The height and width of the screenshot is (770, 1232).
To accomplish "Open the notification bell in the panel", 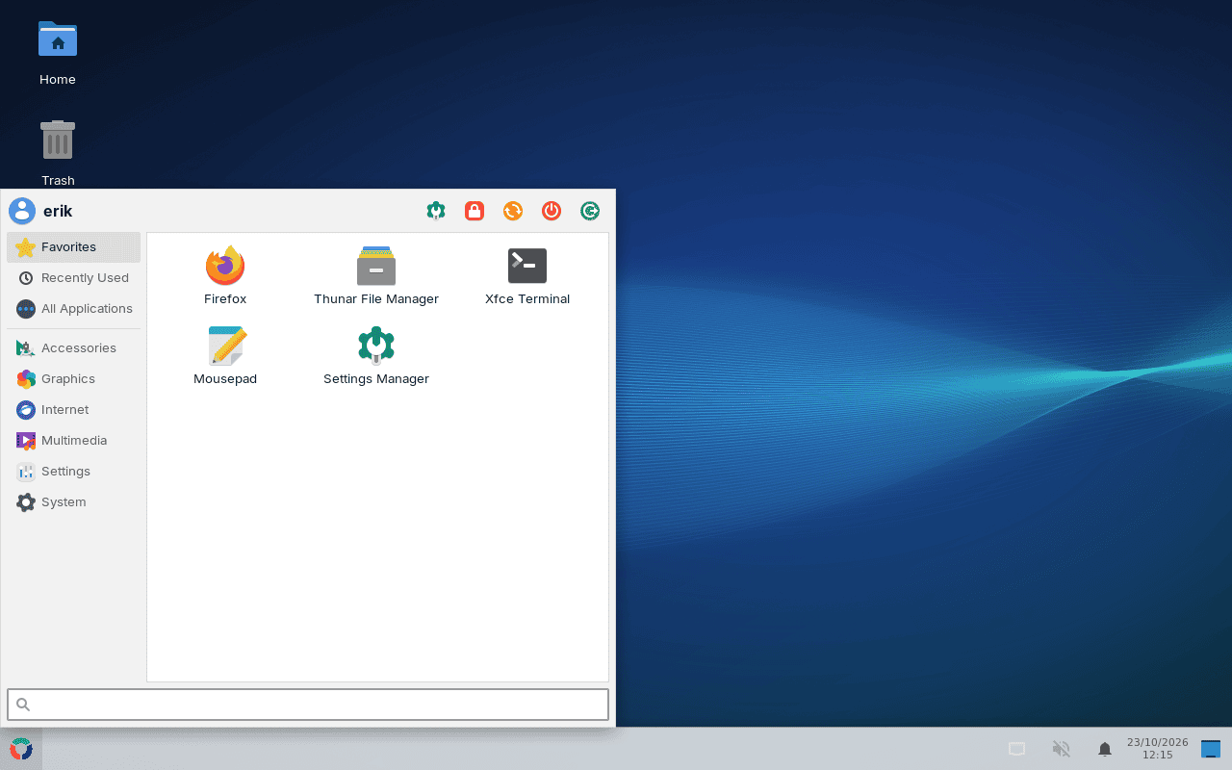I will (x=1105, y=749).
